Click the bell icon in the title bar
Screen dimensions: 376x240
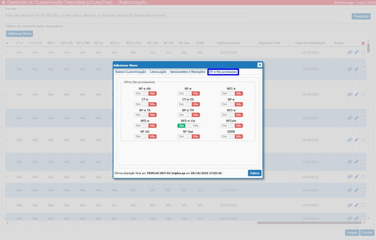click(x=4, y=3)
